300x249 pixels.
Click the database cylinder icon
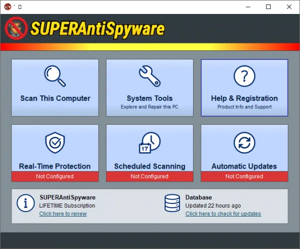(x=172, y=203)
